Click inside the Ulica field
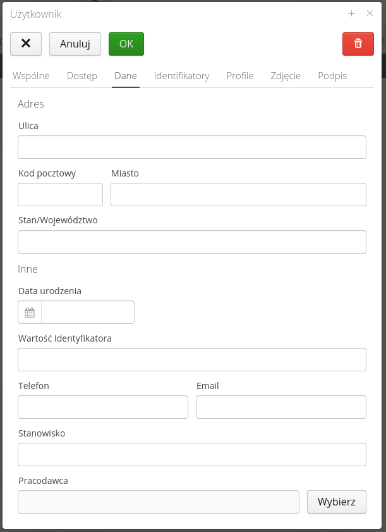Screen dimensions: 386x532 coord(192,147)
